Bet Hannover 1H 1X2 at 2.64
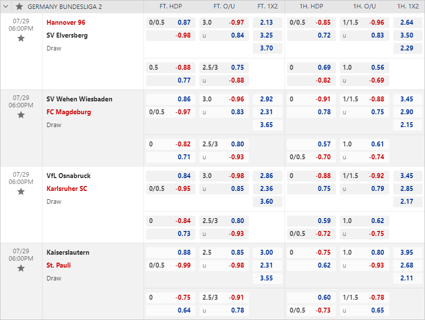The width and height of the screenshot is (425, 320). pos(408,22)
